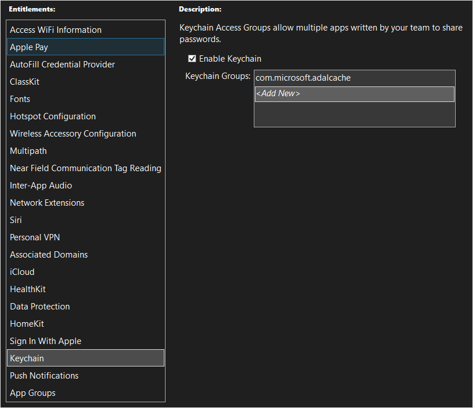
Task: Select the Siri entitlement
Action: coord(16,220)
